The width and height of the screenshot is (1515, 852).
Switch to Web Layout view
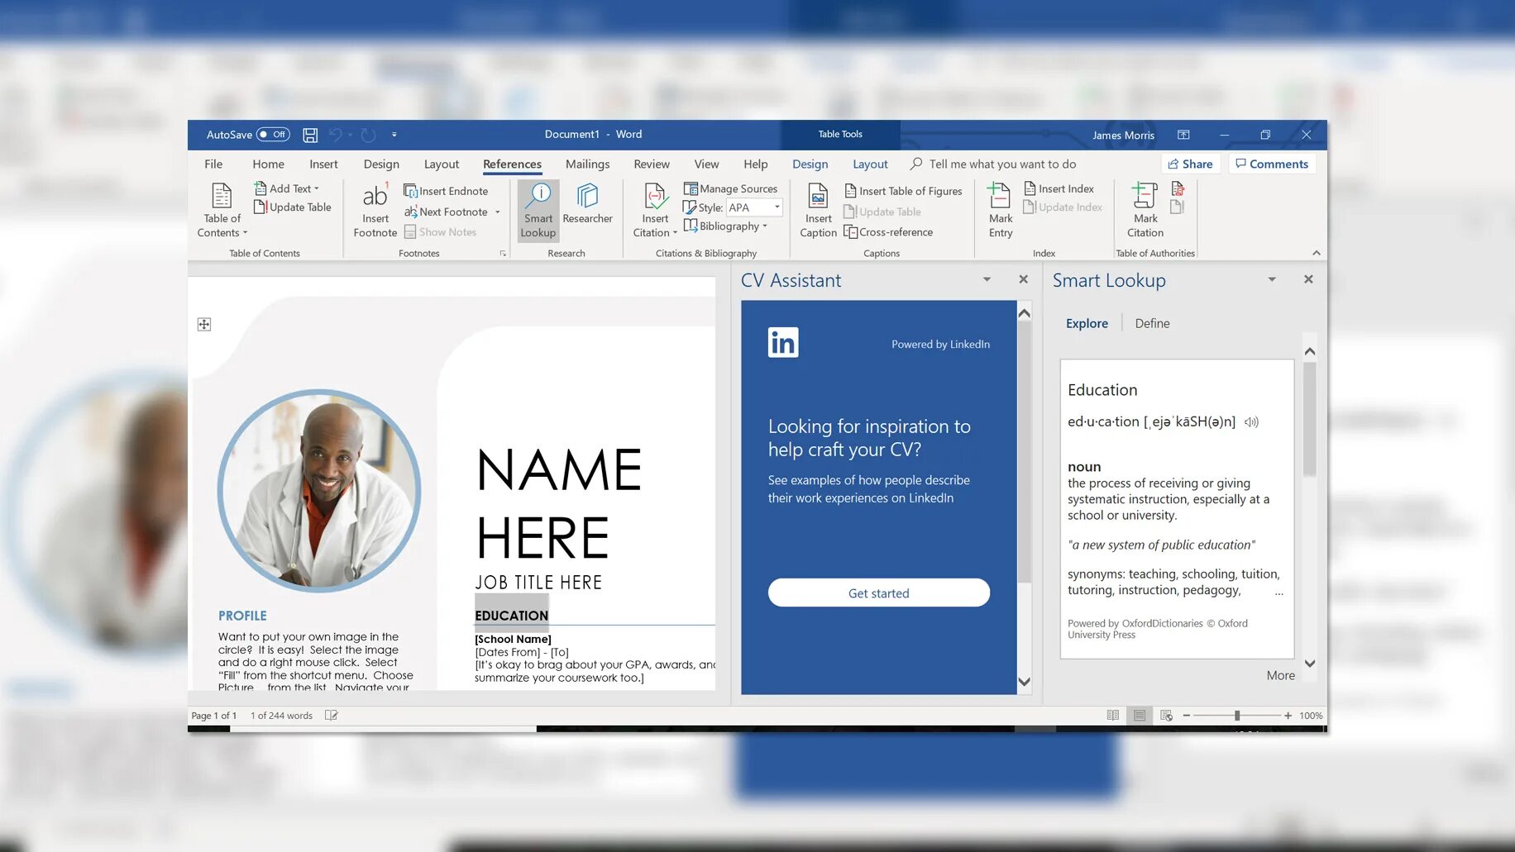pos(1166,716)
